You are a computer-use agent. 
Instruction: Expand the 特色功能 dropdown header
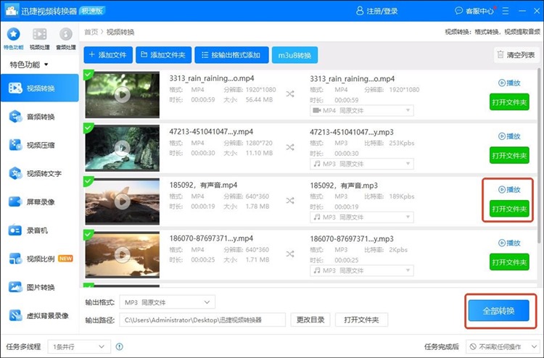(x=29, y=64)
